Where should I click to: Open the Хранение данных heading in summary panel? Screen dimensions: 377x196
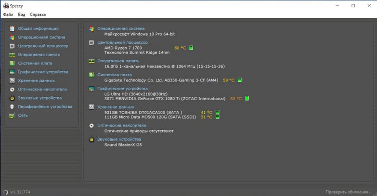coord(116,107)
